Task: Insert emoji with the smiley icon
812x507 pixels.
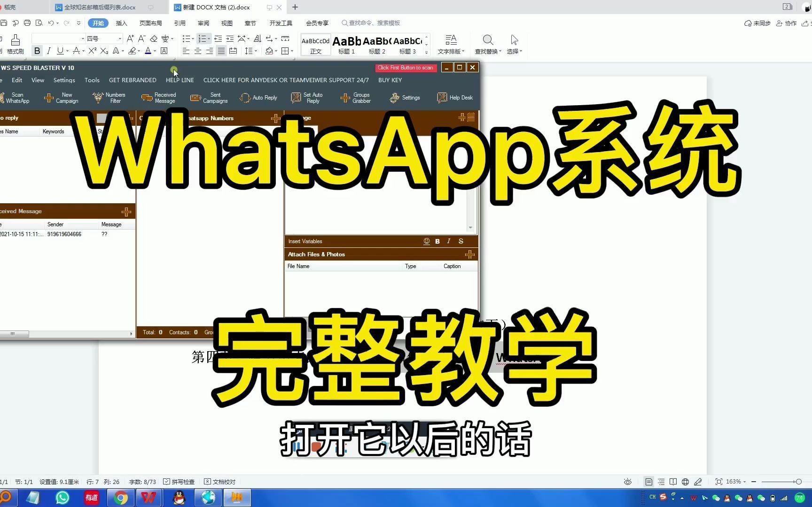Action: pos(427,241)
